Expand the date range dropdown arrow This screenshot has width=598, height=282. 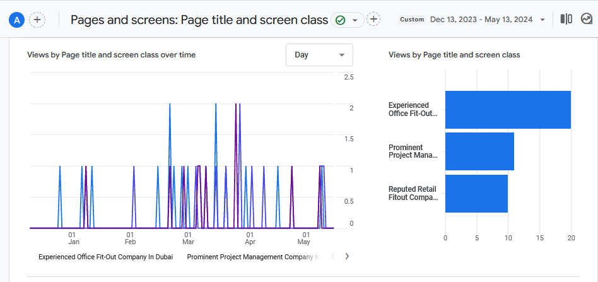pos(542,20)
